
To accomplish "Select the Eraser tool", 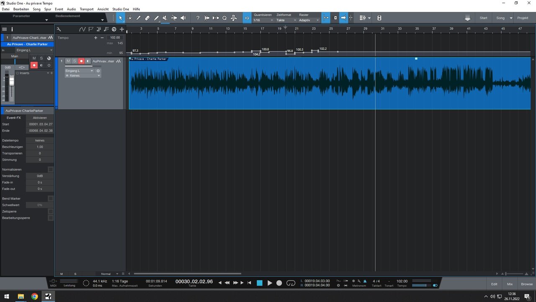I will [147, 18].
